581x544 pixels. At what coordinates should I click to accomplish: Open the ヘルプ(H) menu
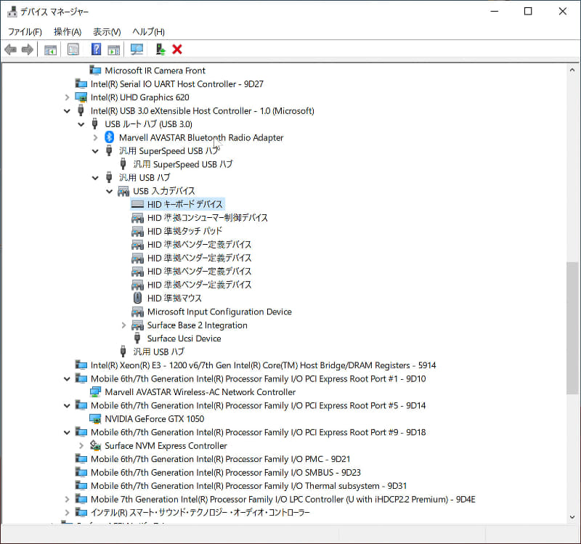(x=148, y=31)
